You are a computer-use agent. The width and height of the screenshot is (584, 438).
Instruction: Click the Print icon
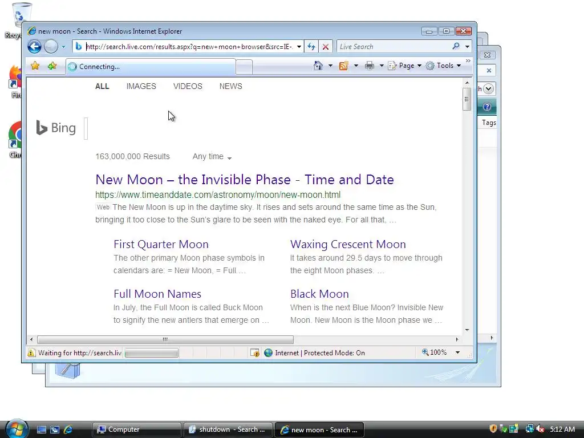coord(370,66)
